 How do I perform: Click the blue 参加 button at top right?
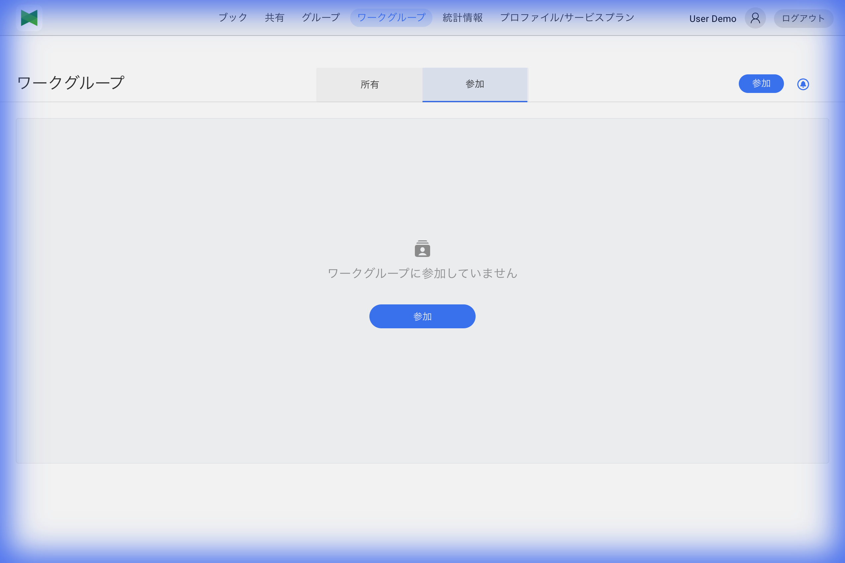point(761,84)
